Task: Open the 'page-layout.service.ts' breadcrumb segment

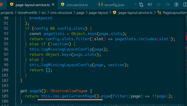Action: [x=135, y=12]
